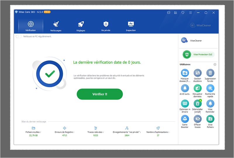
Task: Click 'La dernière vérification date de 0 jours.' text
Action: pyautogui.click(x=107, y=62)
